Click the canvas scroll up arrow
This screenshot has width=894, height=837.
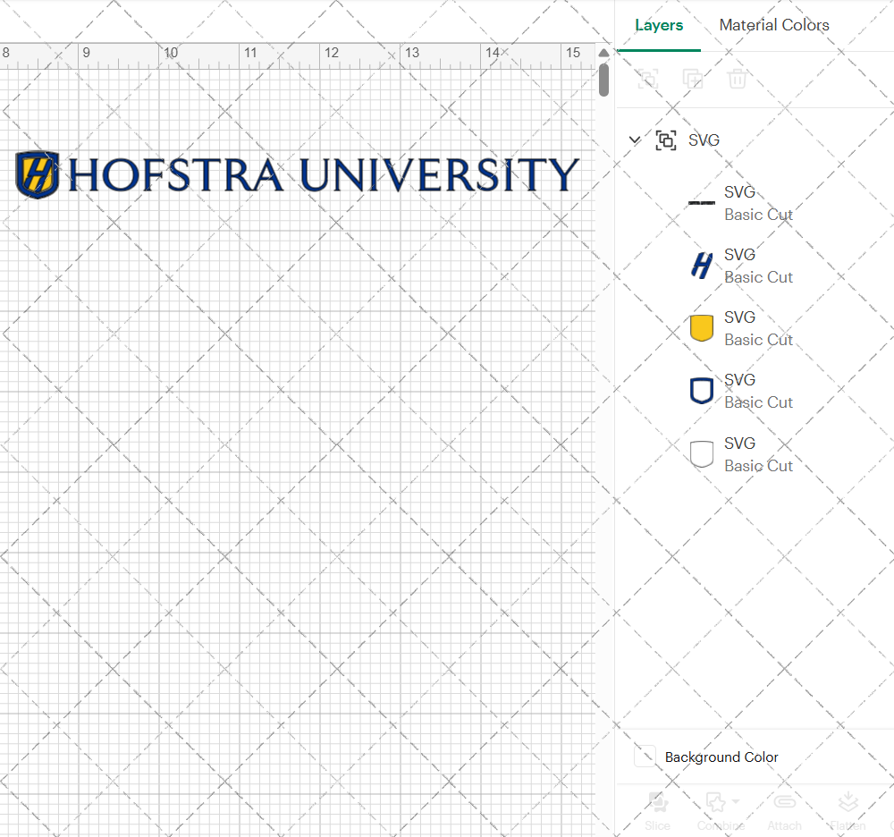pos(603,53)
